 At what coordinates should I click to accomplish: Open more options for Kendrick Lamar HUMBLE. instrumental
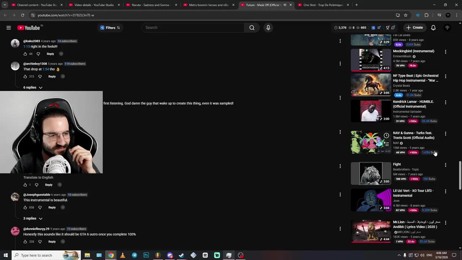click(445, 103)
